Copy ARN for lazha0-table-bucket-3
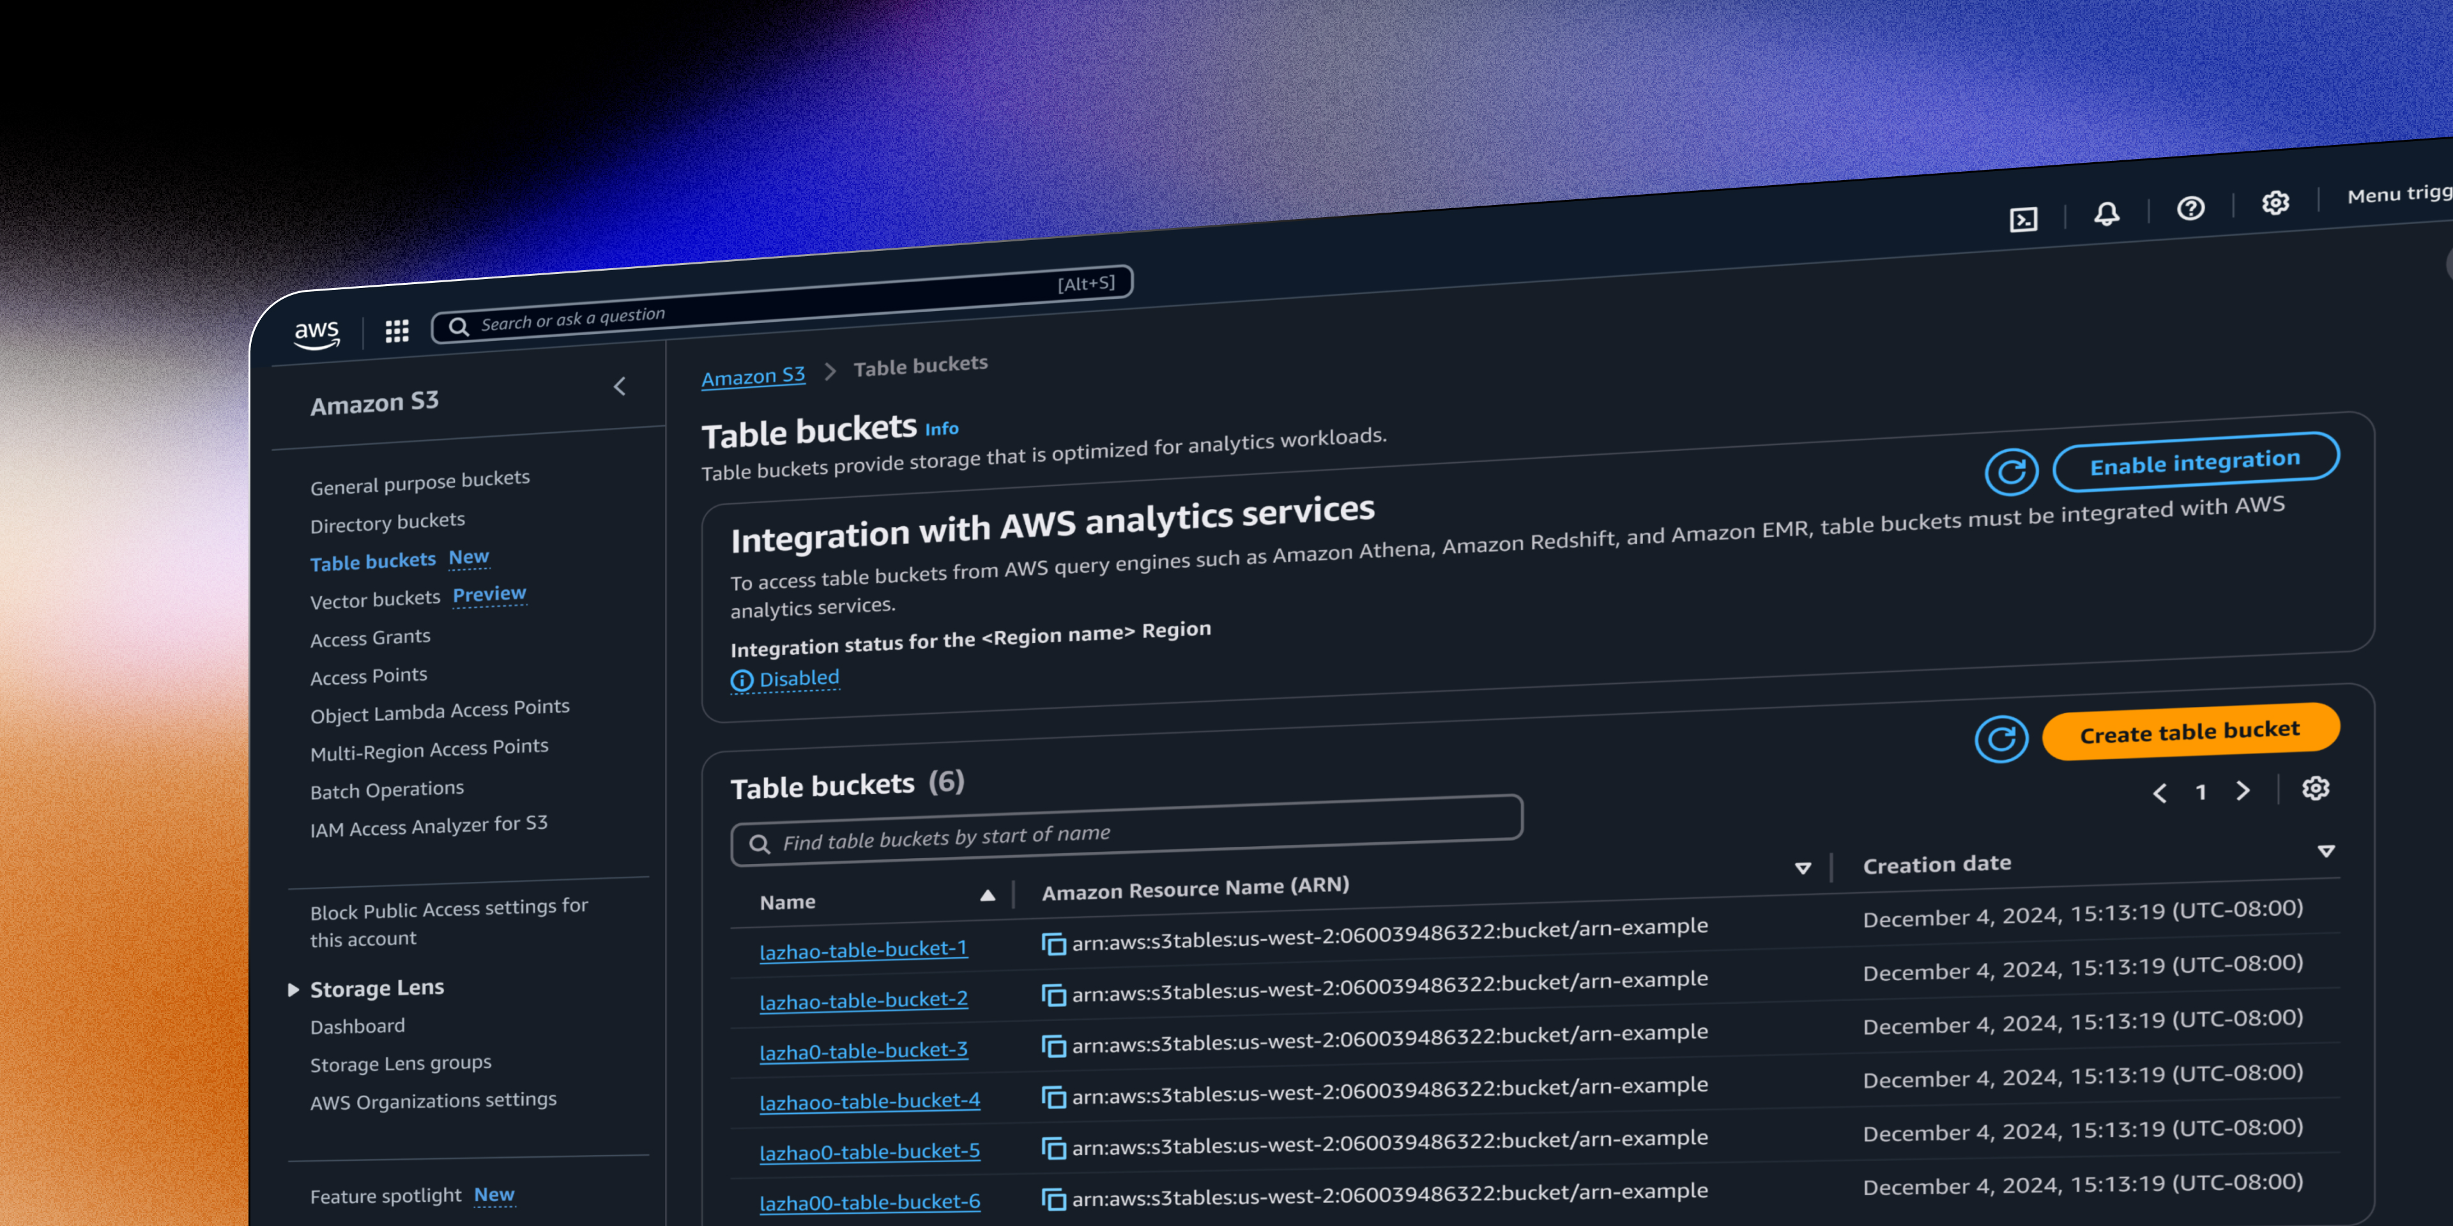This screenshot has width=2453, height=1226. (1053, 1046)
